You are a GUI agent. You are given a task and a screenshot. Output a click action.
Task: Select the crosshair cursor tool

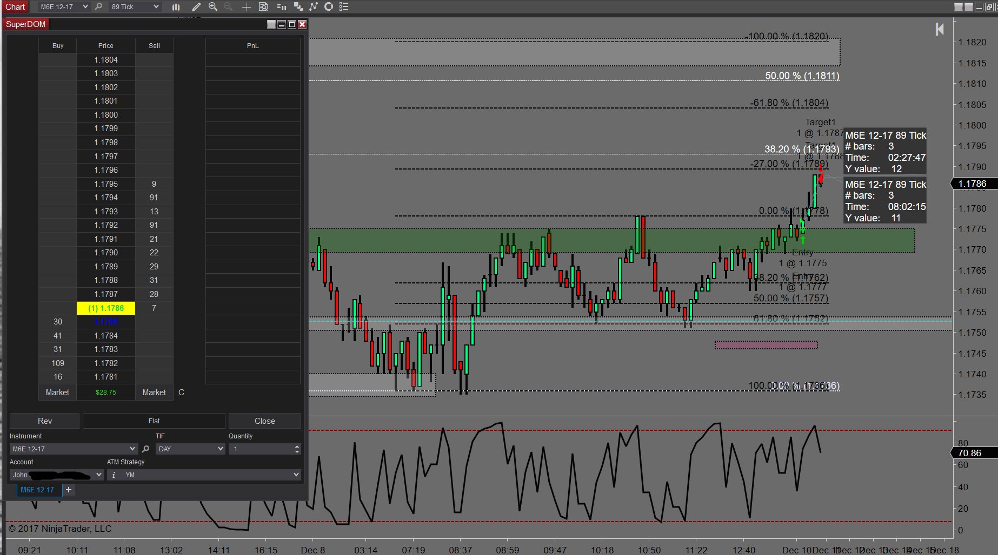[247, 7]
